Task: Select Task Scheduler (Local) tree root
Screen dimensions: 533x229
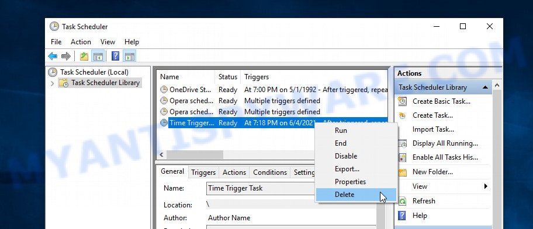Action: click(x=94, y=72)
